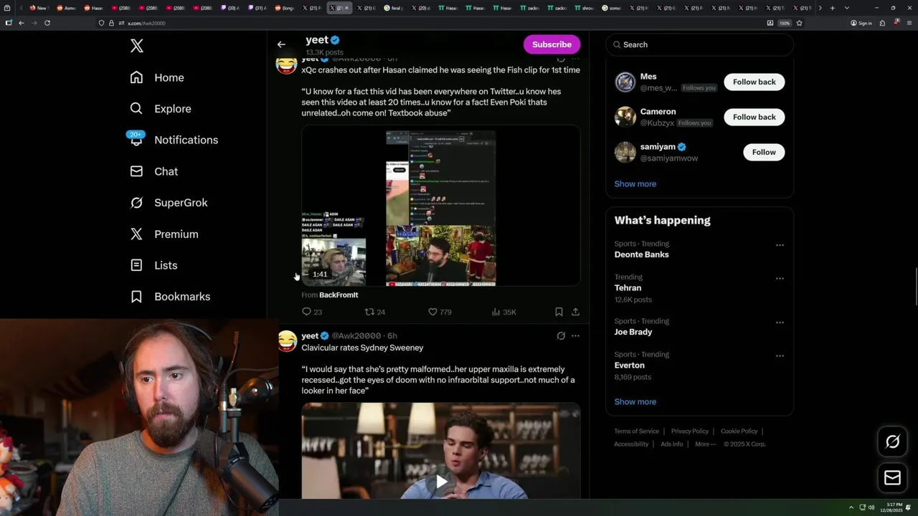918x516 pixels.
Task: Click the Search input field
Action: coord(699,44)
